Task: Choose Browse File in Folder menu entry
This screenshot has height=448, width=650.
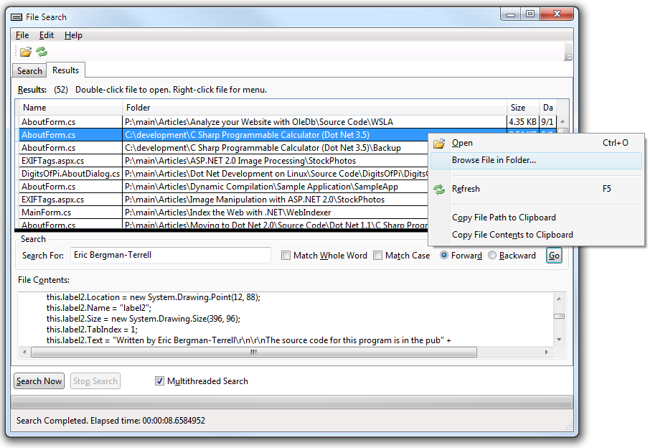Action: (x=494, y=160)
